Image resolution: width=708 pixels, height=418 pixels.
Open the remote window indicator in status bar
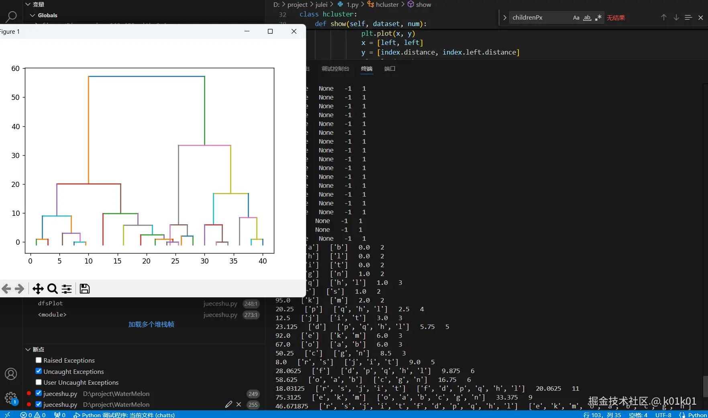(x=7, y=415)
